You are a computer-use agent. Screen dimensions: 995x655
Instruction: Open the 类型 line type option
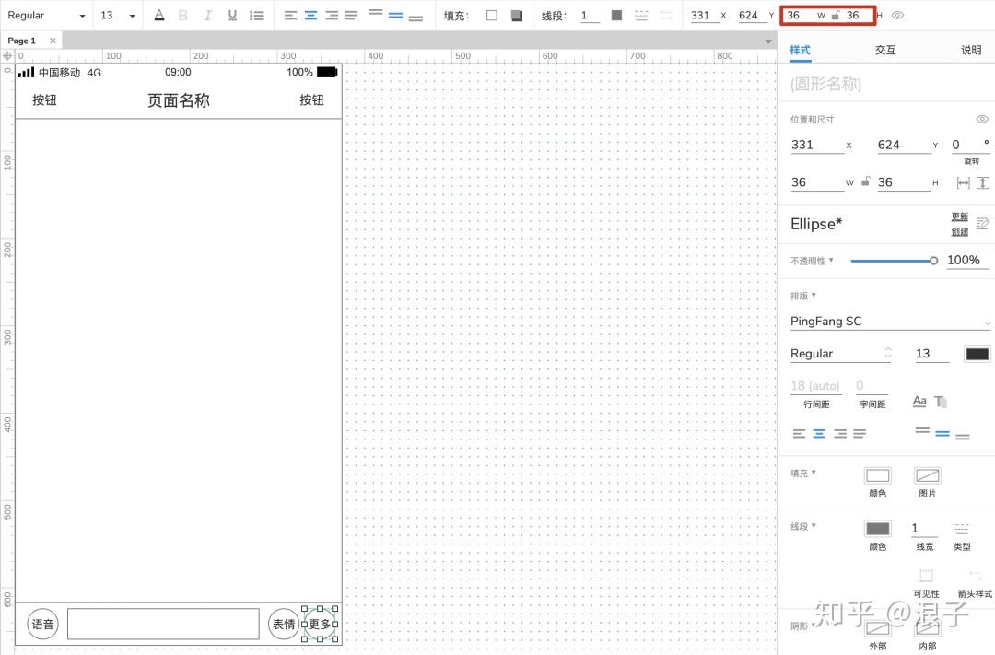pos(962,528)
